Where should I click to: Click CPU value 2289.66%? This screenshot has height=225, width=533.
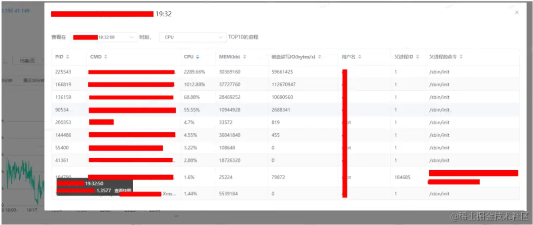pos(194,72)
